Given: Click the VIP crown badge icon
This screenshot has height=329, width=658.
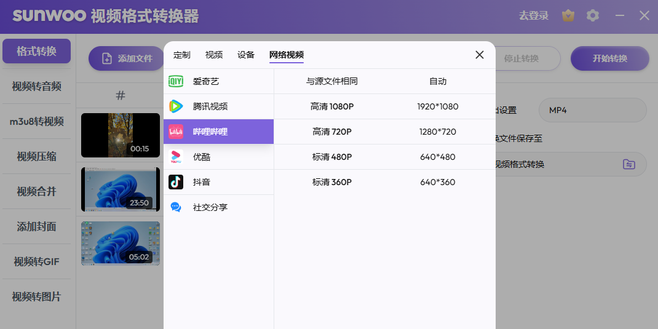Looking at the screenshot, I should (x=568, y=16).
